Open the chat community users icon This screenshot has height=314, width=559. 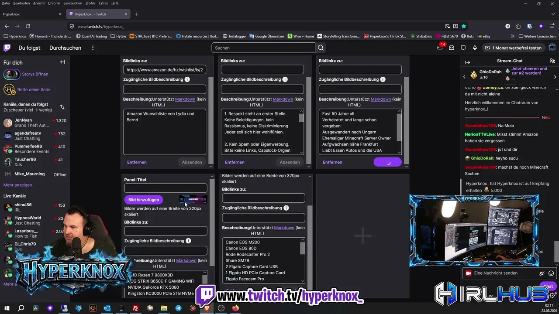[x=552, y=61]
